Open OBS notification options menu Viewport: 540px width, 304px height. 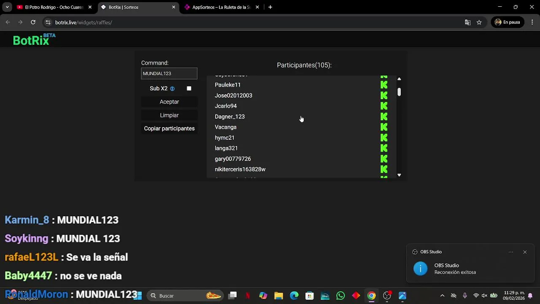pos(511,252)
